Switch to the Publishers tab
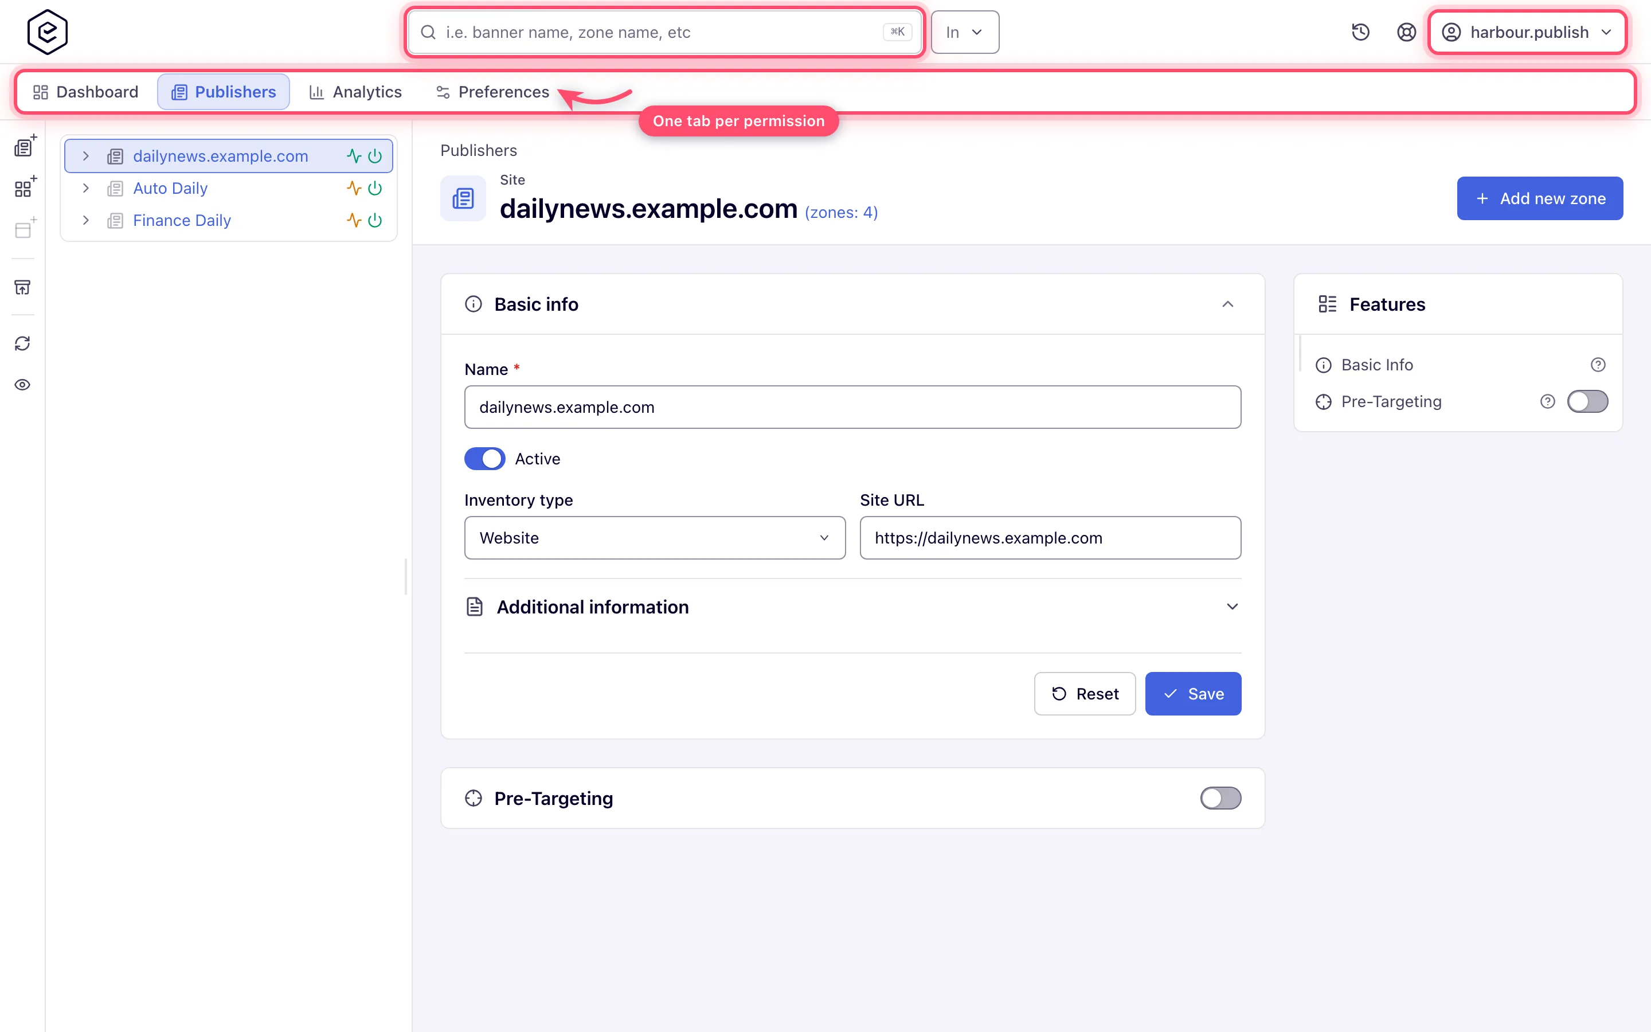This screenshot has height=1032, width=1651. click(x=224, y=92)
